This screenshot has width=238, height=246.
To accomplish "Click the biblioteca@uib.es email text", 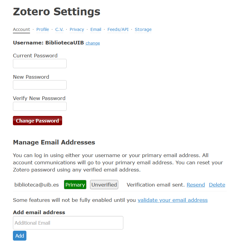I will pyautogui.click(x=37, y=185).
